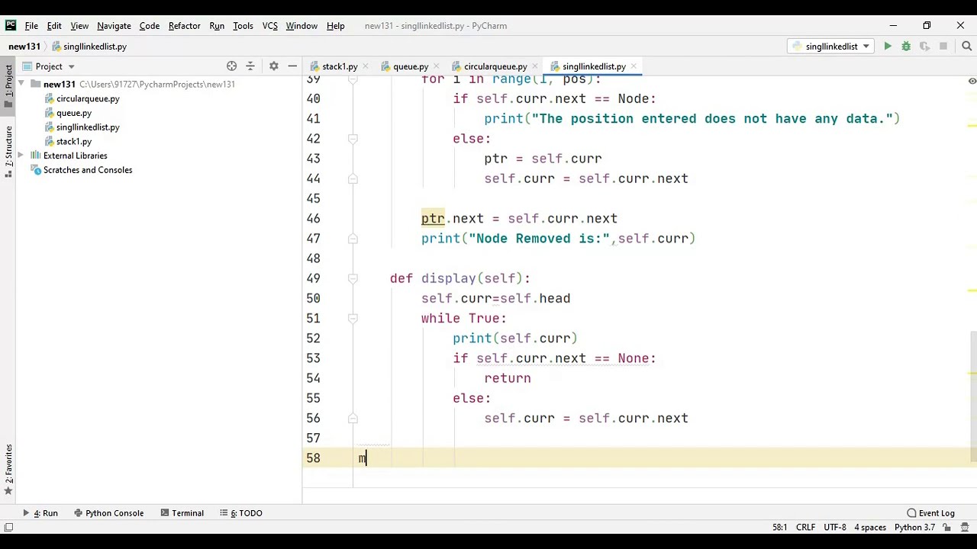Switch to stack1.py editor tab
This screenshot has width=977, height=549.
coord(340,67)
